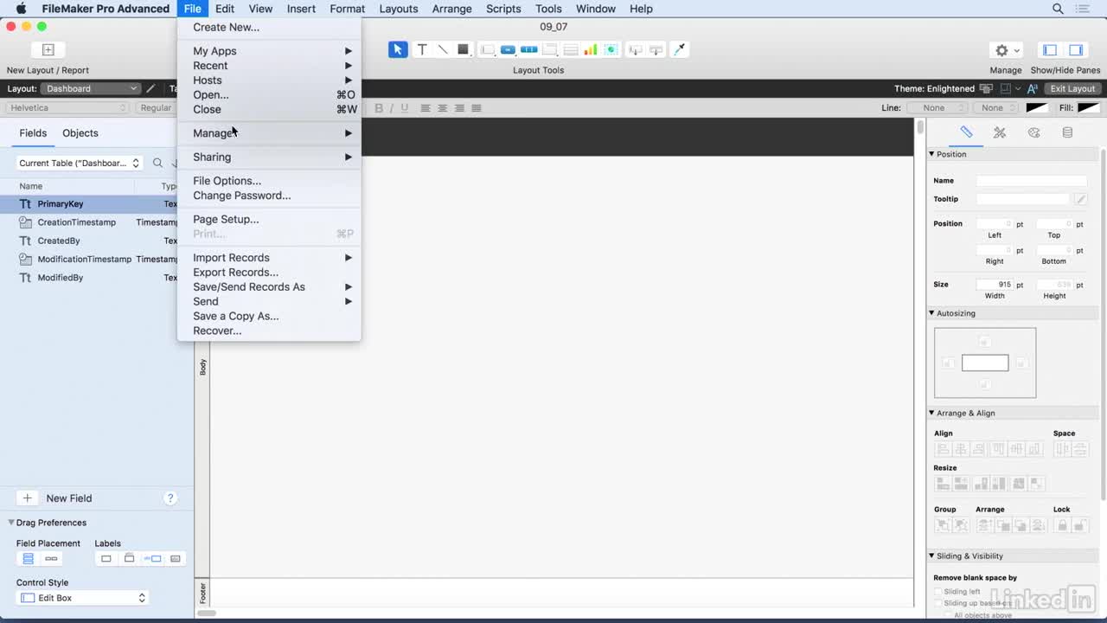1107x623 pixels.
Task: Select the Text tool
Action: [422, 49]
